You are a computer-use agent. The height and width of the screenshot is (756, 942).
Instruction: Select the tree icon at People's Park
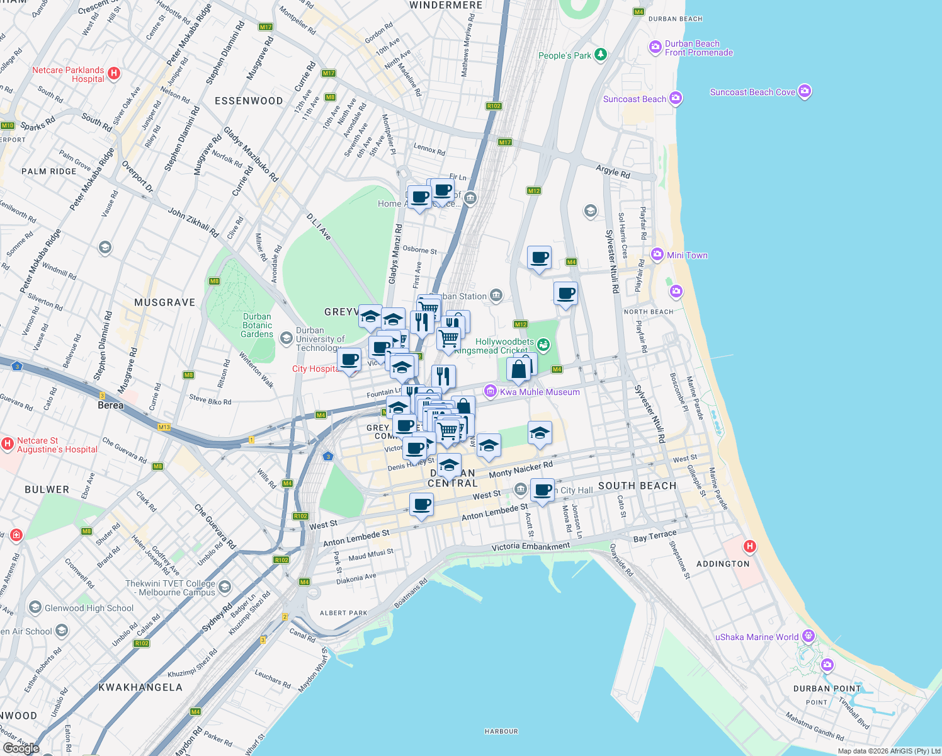click(x=600, y=55)
